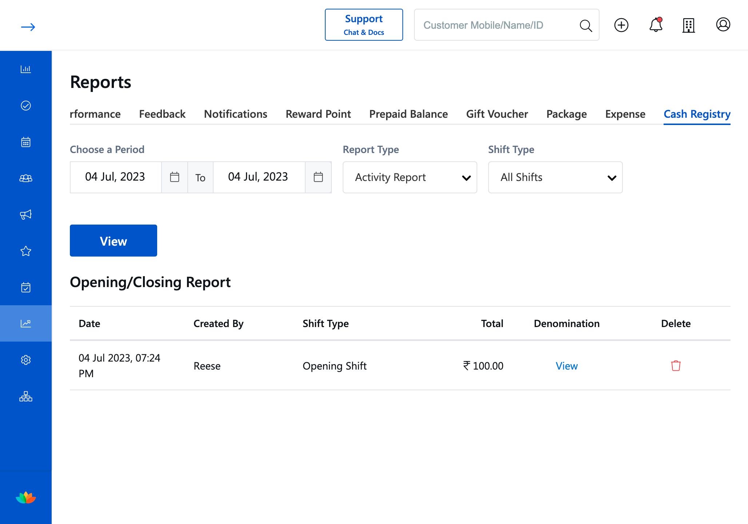Viewport: 748px width, 524px height.
Task: Click the '₹ 100.00' total cell
Action: (x=483, y=366)
